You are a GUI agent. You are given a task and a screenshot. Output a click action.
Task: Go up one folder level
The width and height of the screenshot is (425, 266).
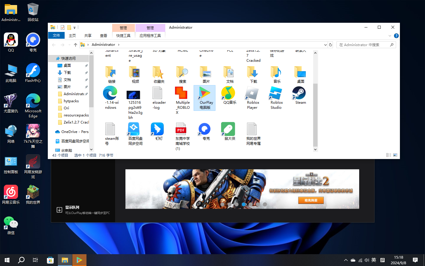(x=76, y=45)
